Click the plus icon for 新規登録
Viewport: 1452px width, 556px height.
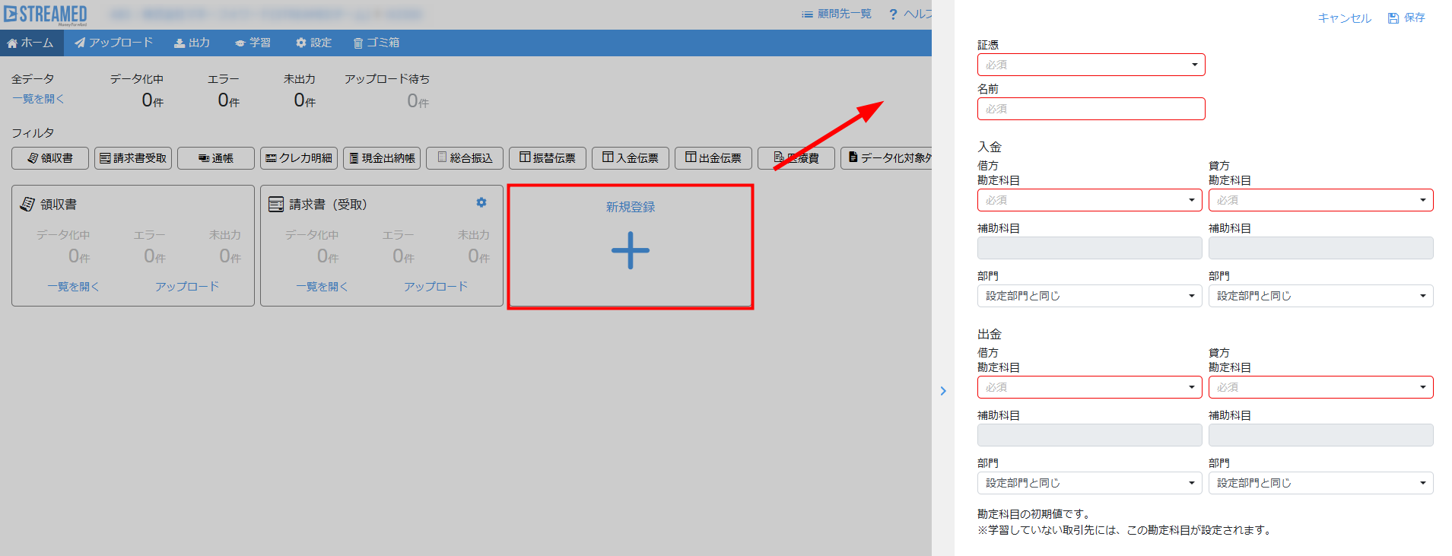pyautogui.click(x=630, y=251)
